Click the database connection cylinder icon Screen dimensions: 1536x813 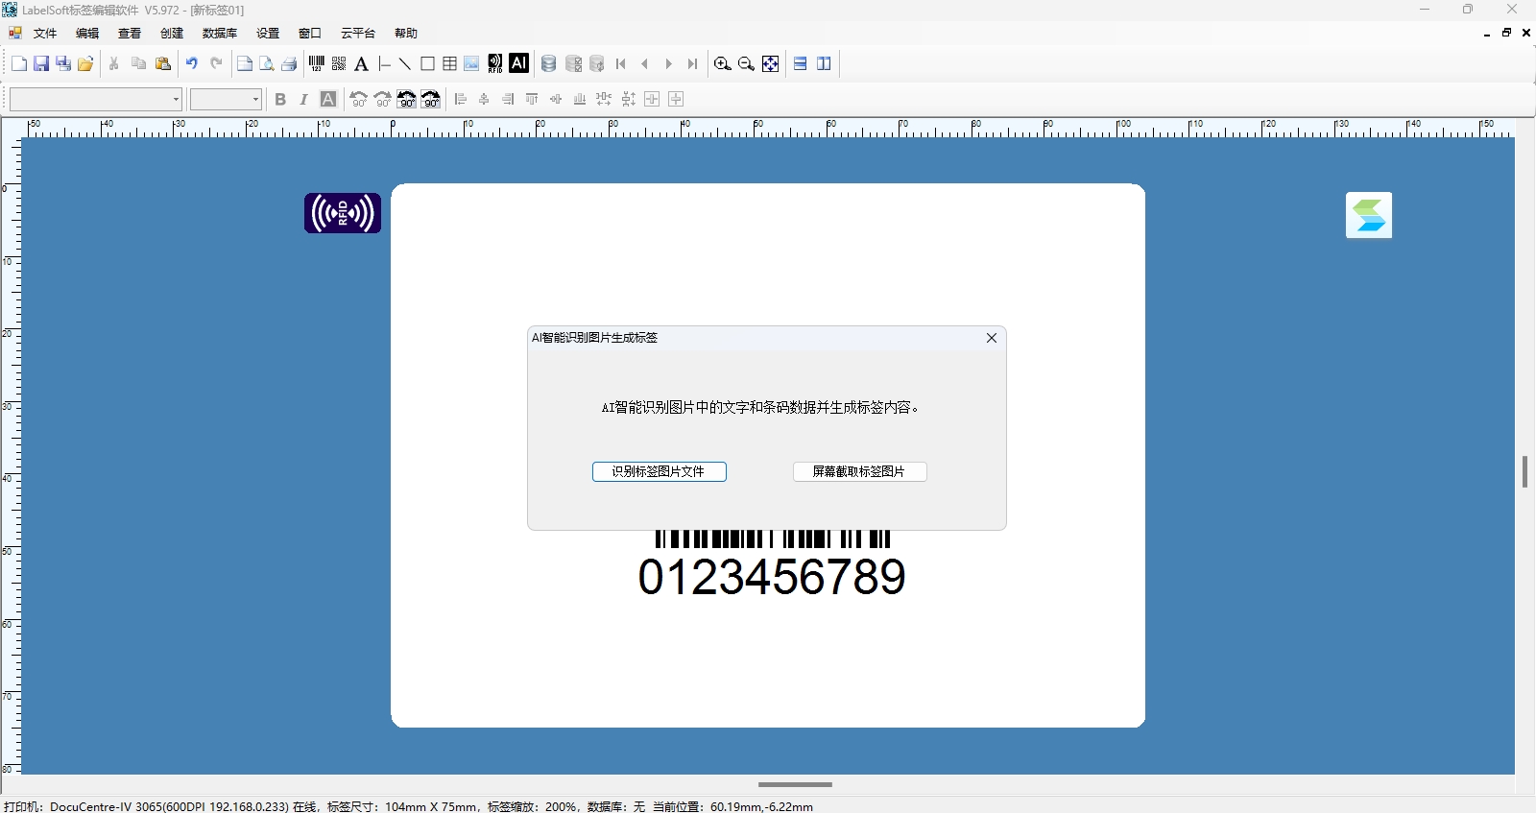(x=548, y=63)
